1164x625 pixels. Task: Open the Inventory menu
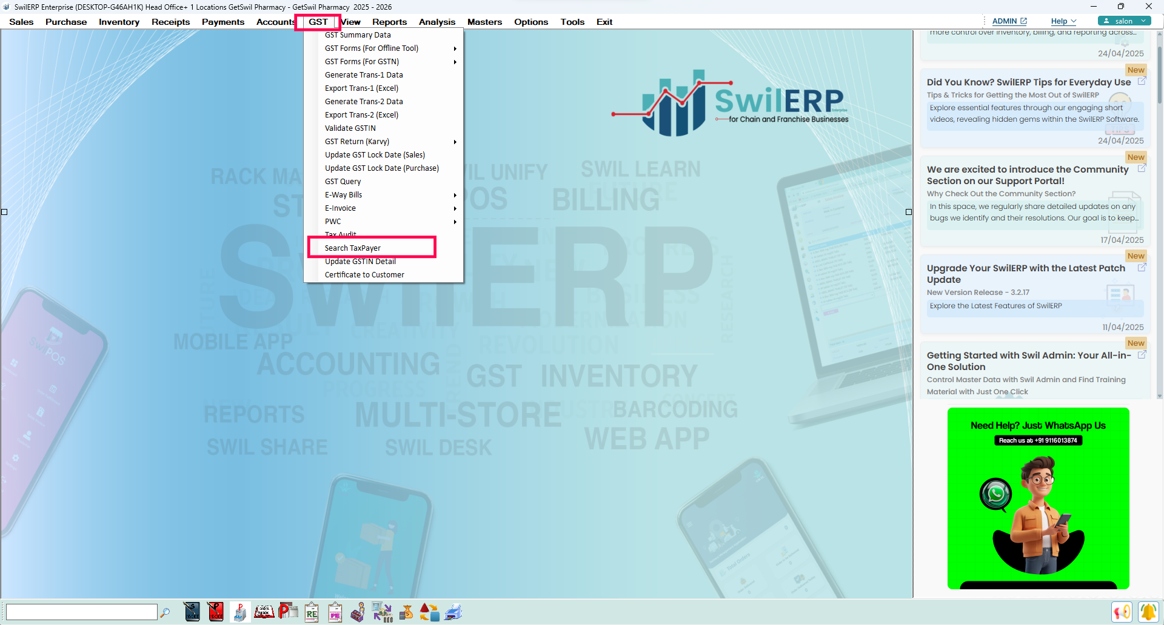click(119, 22)
